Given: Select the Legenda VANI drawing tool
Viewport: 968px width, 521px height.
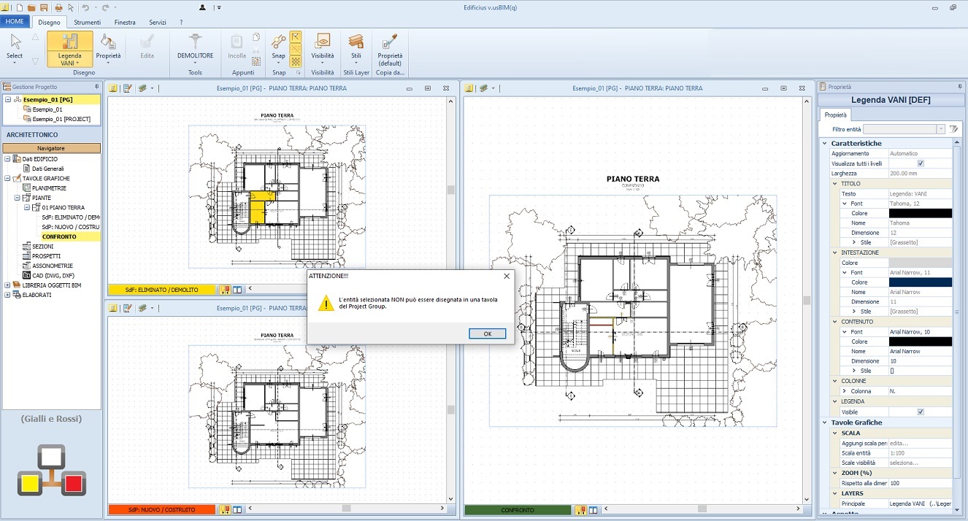Looking at the screenshot, I should pyautogui.click(x=70, y=49).
